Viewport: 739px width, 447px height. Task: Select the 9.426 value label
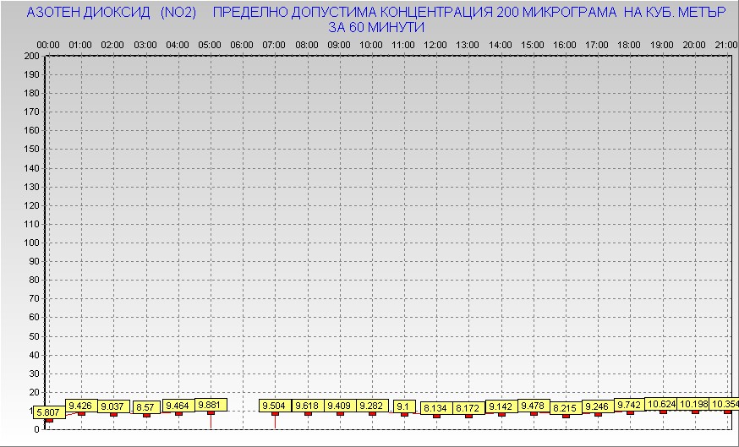pyautogui.click(x=81, y=406)
